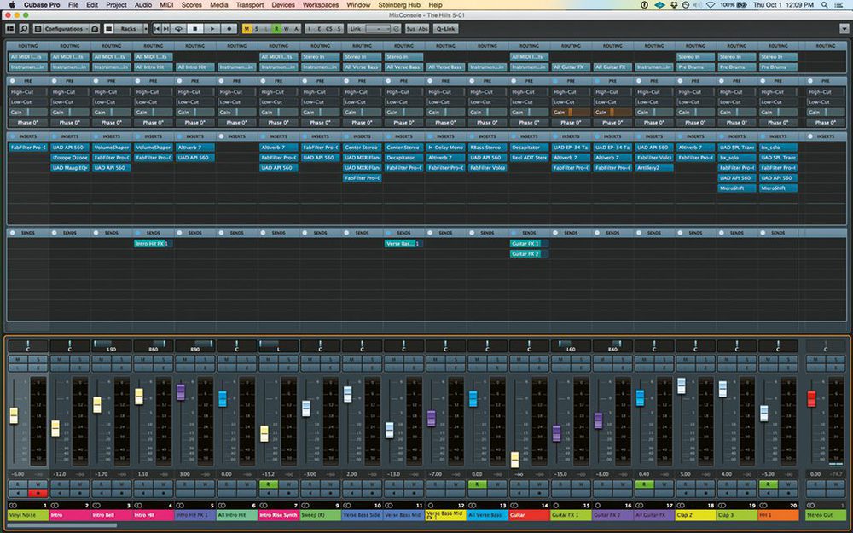Open the Audio menu

[x=143, y=5]
